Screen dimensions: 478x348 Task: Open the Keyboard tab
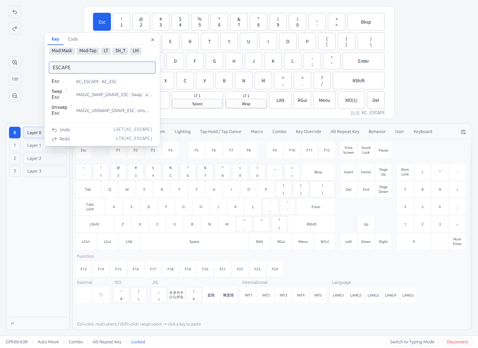tap(423, 132)
